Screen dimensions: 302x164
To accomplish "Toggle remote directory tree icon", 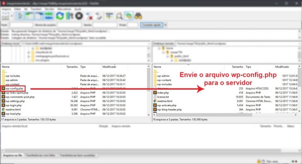I will (39, 16).
